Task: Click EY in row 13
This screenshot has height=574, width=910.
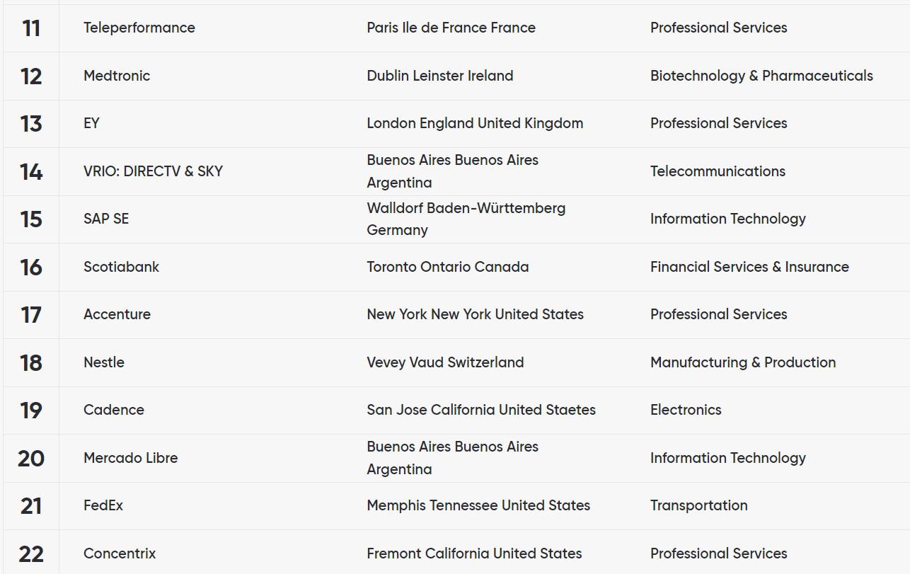Action: 91,123
